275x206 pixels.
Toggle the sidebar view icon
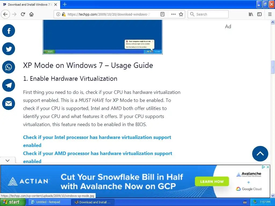tap(259, 14)
